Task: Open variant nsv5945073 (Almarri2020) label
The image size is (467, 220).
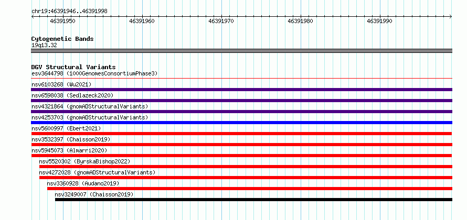Action: click(69, 150)
